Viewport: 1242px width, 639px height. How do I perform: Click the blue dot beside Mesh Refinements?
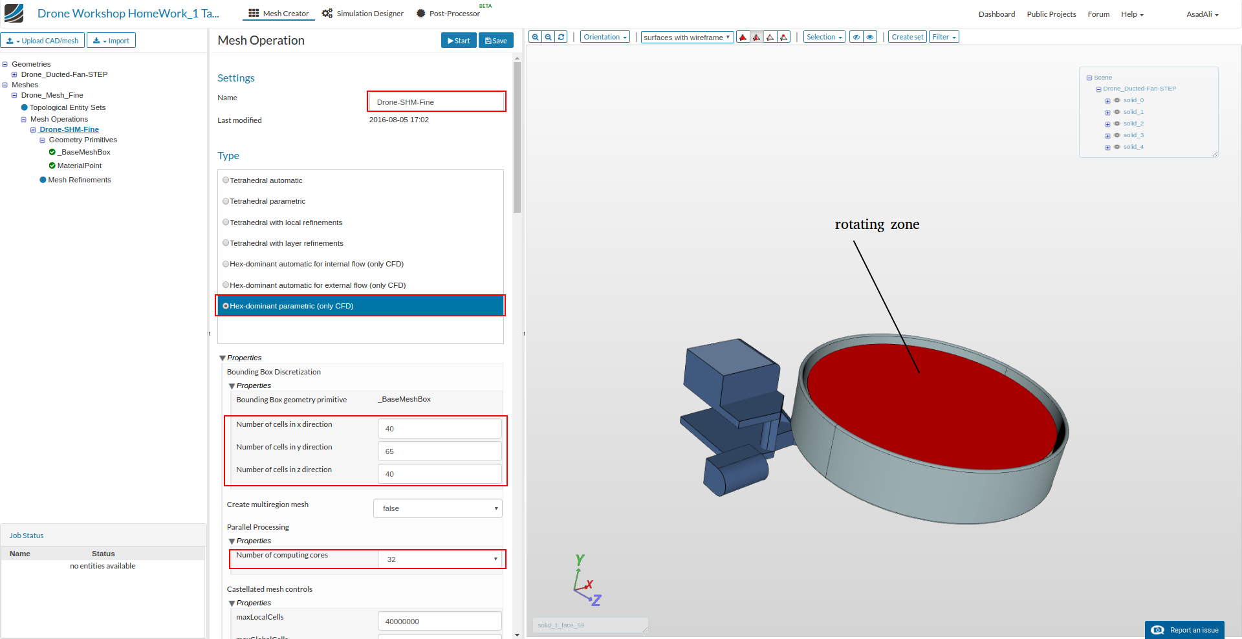(x=43, y=180)
